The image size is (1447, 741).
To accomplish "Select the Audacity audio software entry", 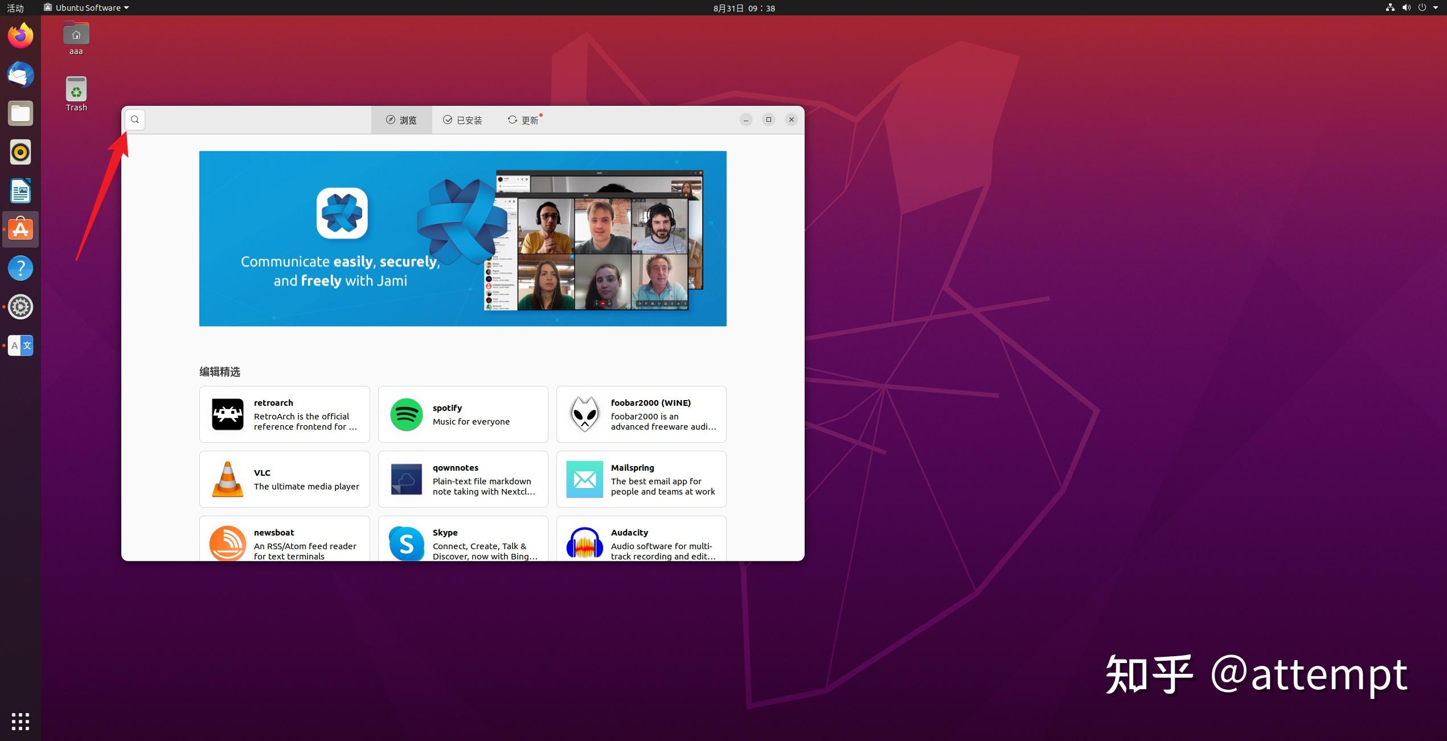I will coord(641,544).
